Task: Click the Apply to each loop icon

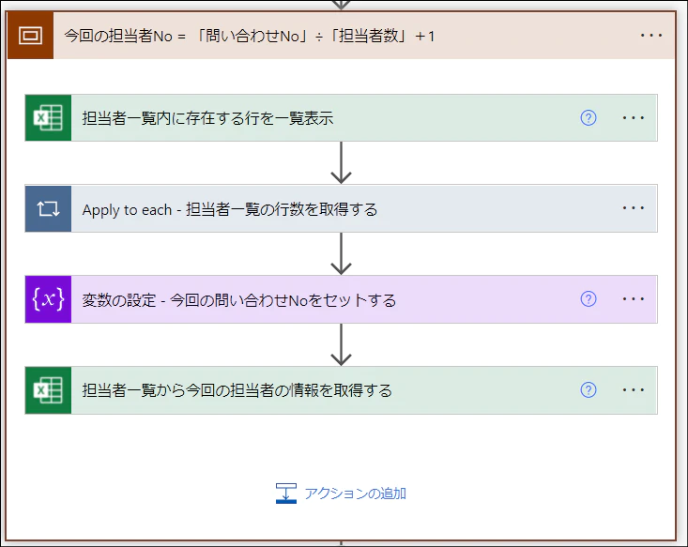Action: coord(48,209)
